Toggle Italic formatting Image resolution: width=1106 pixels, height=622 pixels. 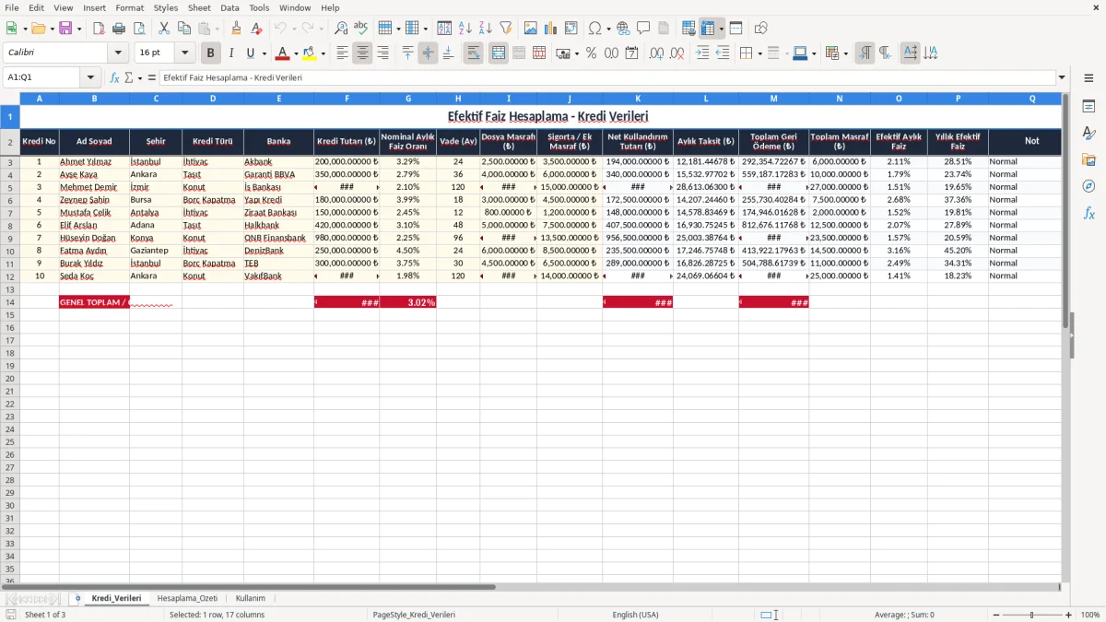point(231,53)
